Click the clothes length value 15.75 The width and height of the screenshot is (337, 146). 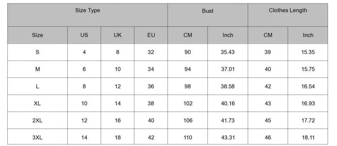pos(308,69)
